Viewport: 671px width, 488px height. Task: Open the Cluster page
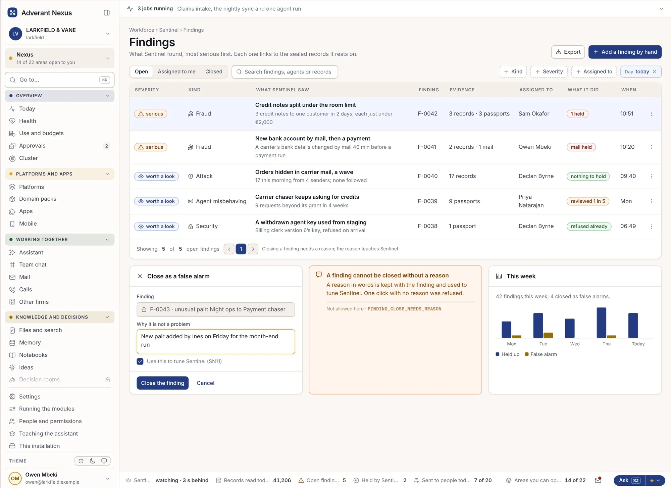coord(60,158)
